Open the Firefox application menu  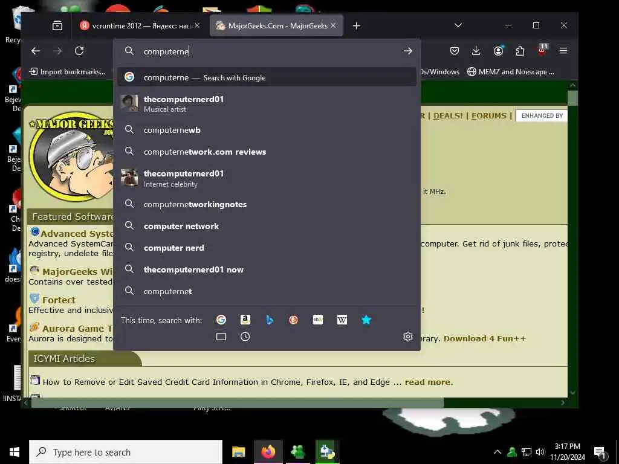point(563,51)
